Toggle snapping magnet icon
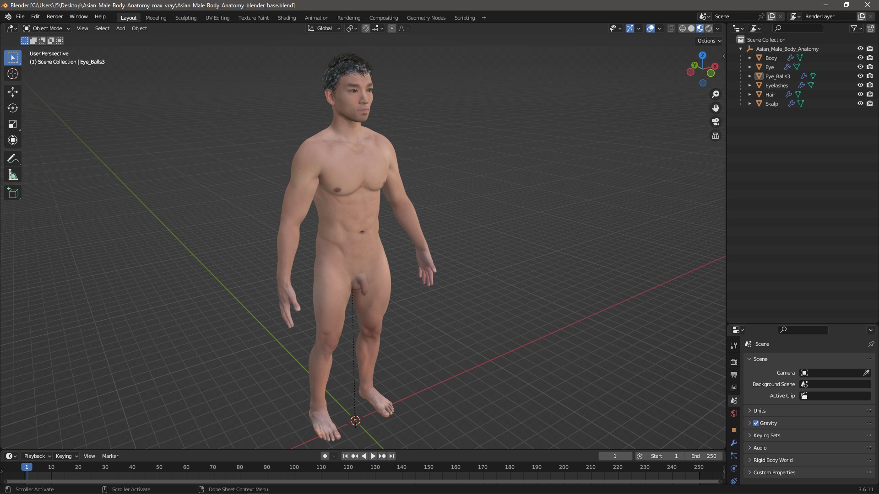 (x=366, y=28)
